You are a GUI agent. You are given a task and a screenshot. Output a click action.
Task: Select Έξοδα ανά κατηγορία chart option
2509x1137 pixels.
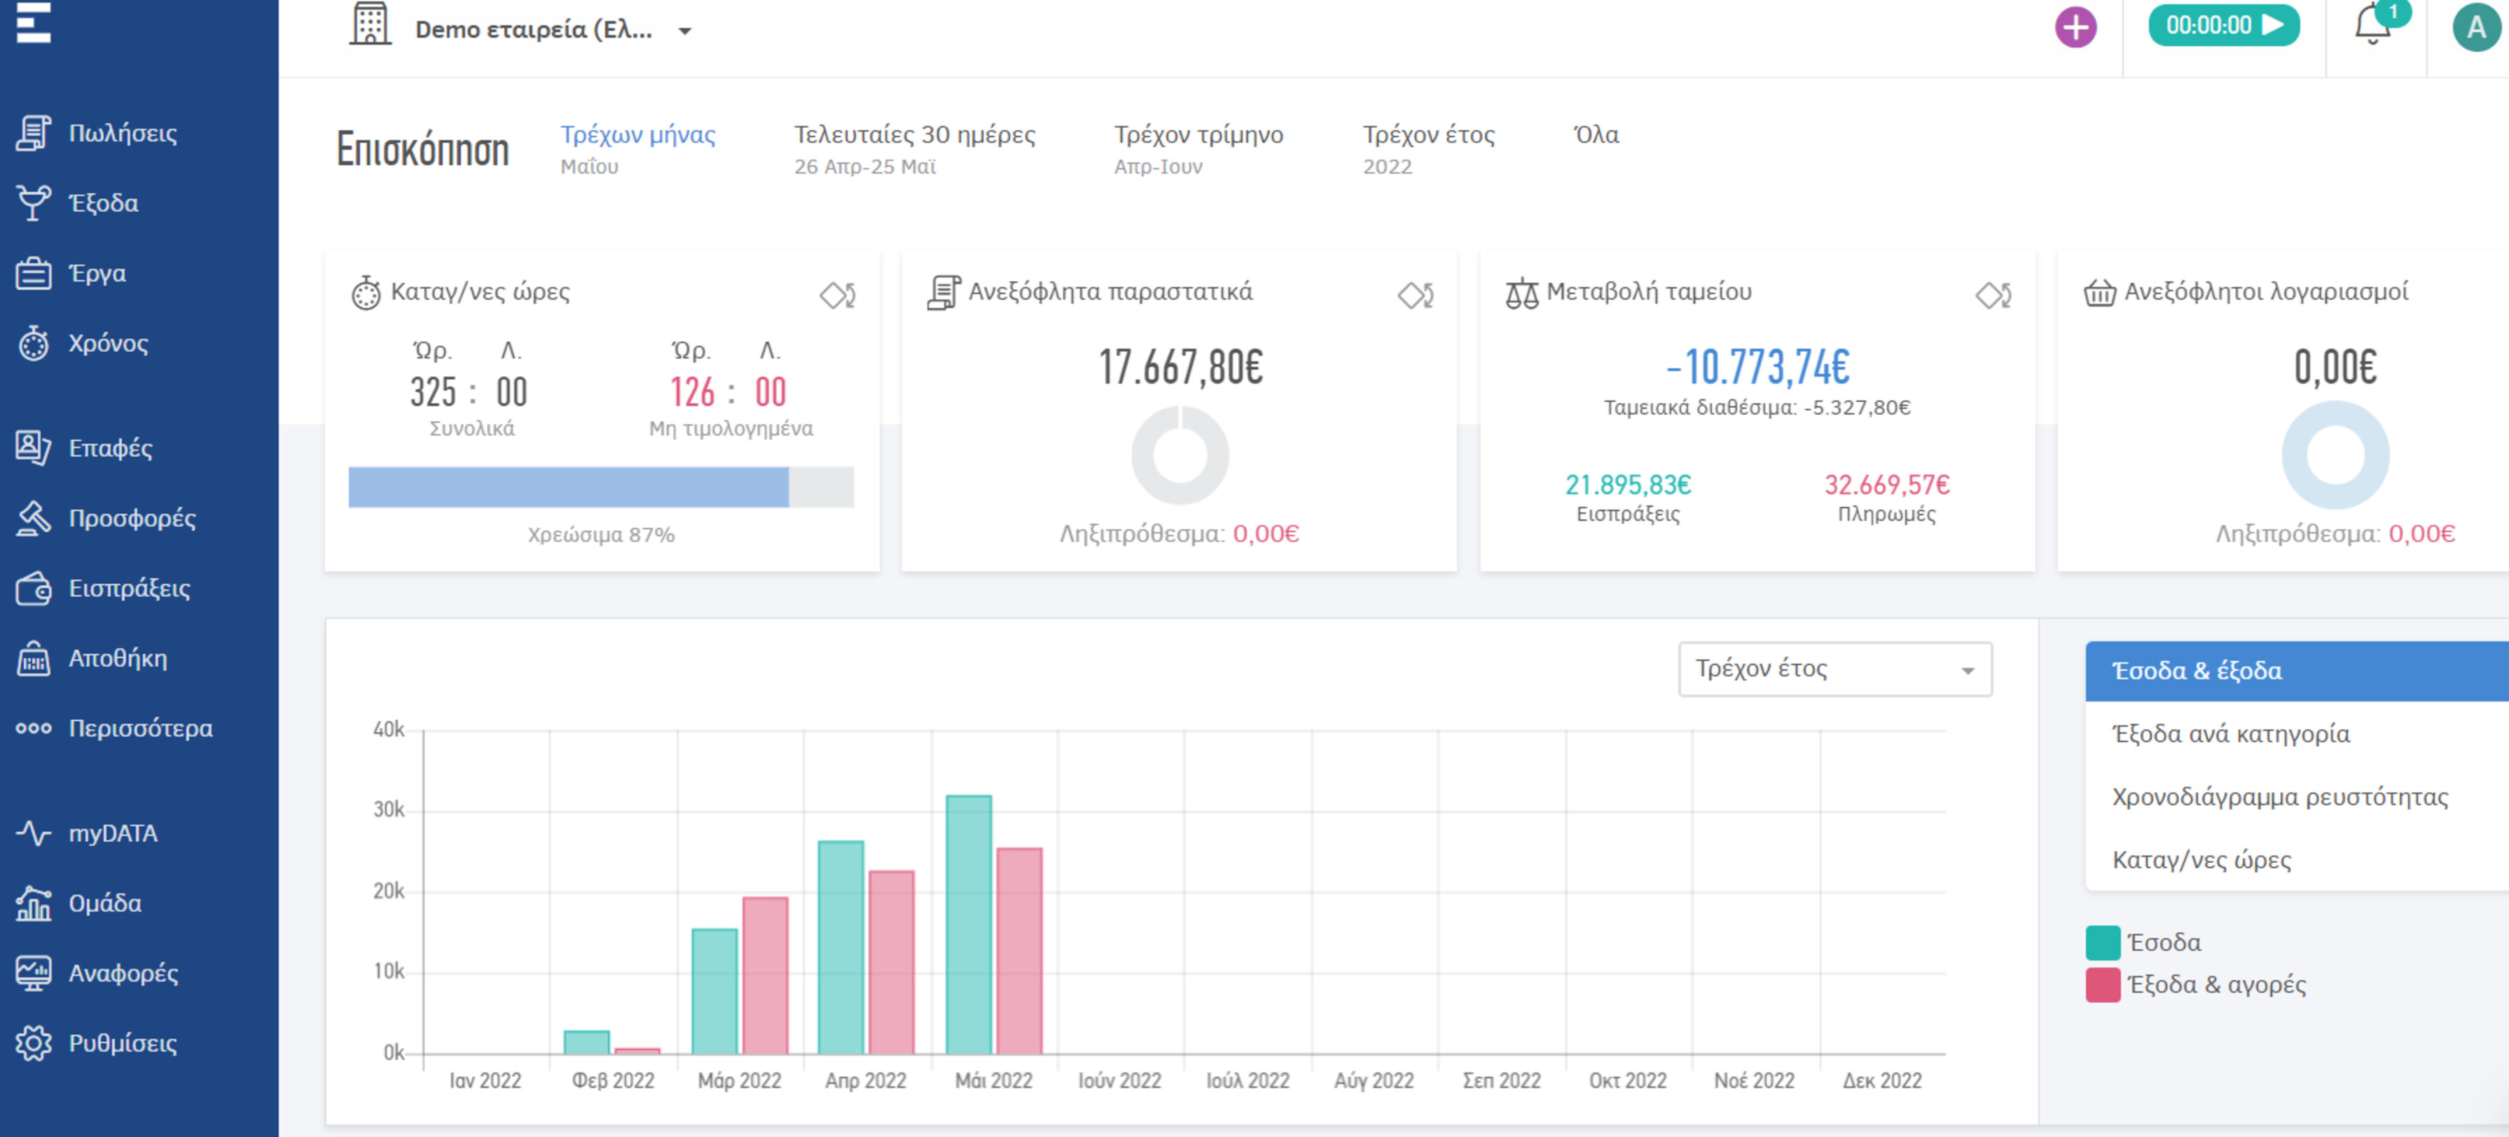pyautogui.click(x=2297, y=734)
